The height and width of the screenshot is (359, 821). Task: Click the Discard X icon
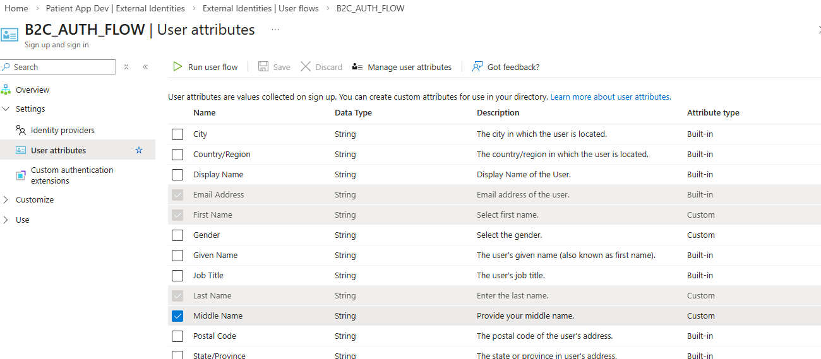point(306,67)
